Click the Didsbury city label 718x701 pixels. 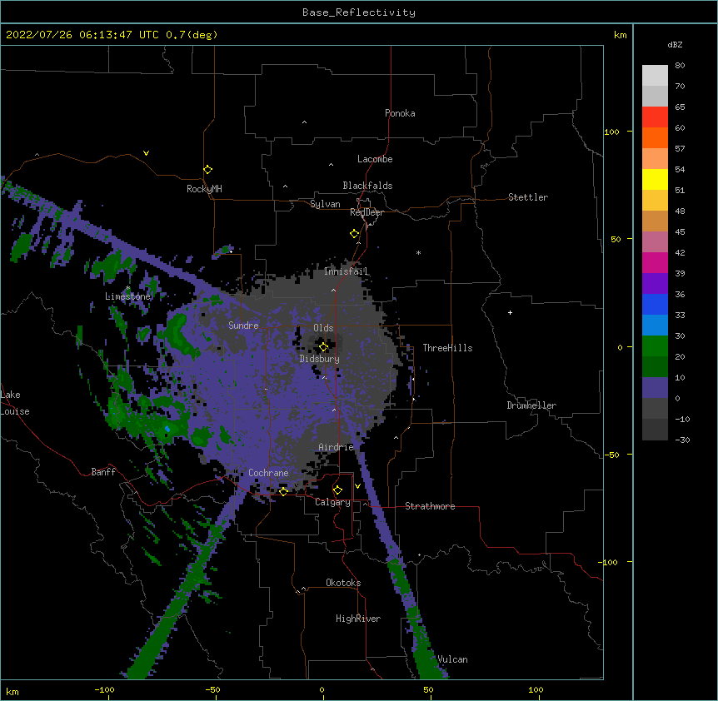coord(320,359)
